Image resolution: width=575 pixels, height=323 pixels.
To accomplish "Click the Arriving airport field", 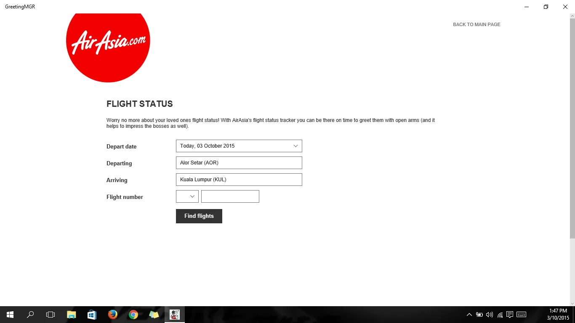I will [x=239, y=180].
